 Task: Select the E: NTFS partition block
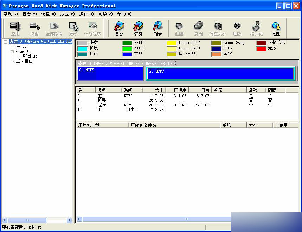[x=220, y=74]
